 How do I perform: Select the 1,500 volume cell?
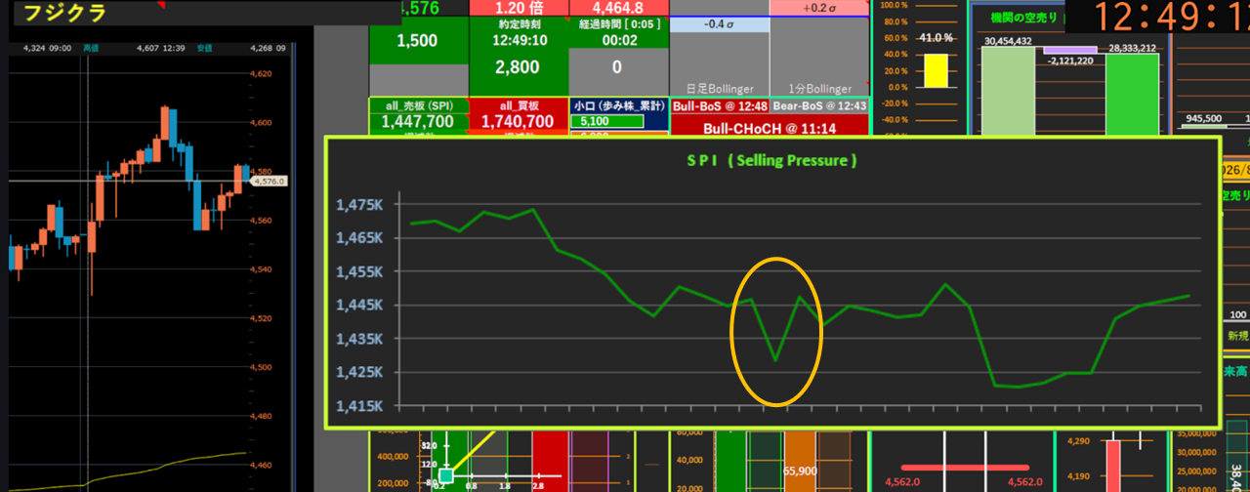coord(418,41)
